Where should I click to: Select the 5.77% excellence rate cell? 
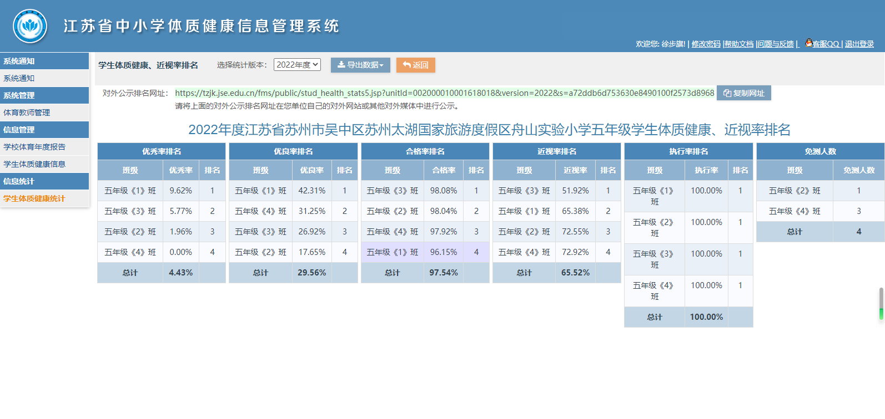[181, 211]
